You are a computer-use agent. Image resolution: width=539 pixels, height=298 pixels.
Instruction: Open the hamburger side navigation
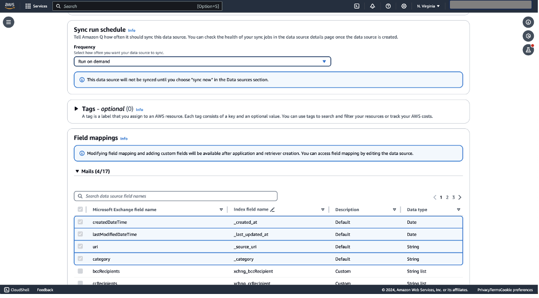click(9, 22)
